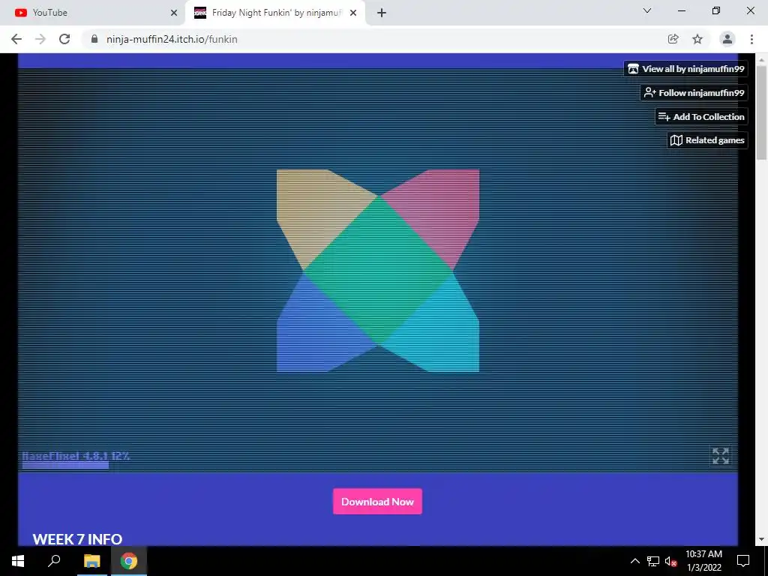View all by ninjamuffin99
This screenshot has height=576, width=768.
pos(685,69)
